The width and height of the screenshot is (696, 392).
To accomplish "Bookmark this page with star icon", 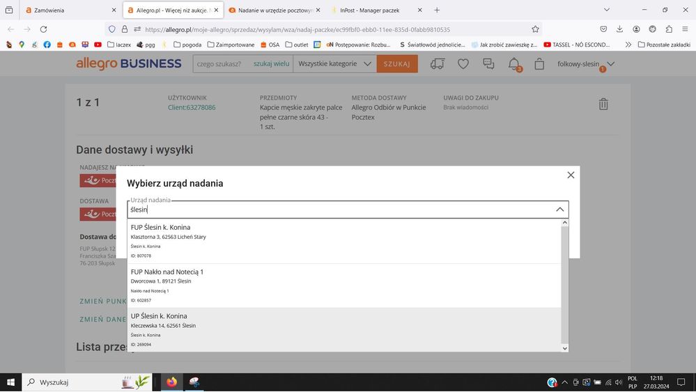I will (535, 29).
